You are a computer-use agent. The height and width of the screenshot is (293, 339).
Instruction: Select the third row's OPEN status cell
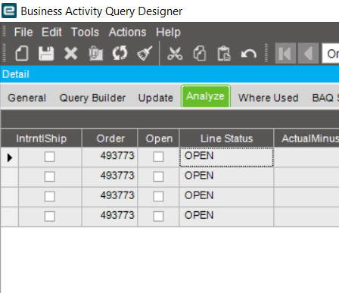(226, 196)
